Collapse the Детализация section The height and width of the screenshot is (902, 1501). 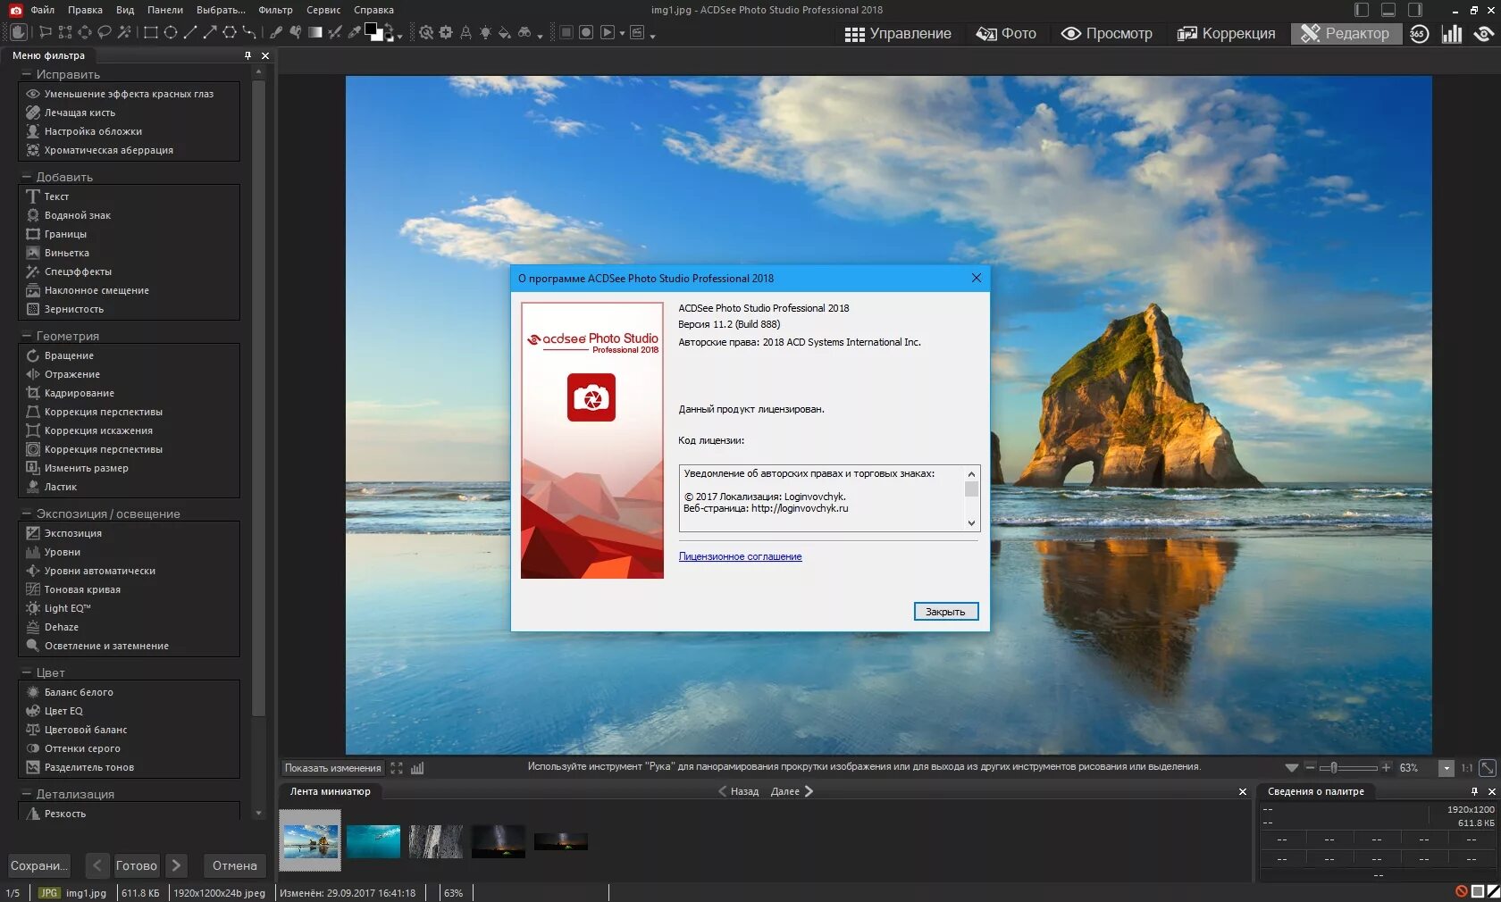point(26,794)
